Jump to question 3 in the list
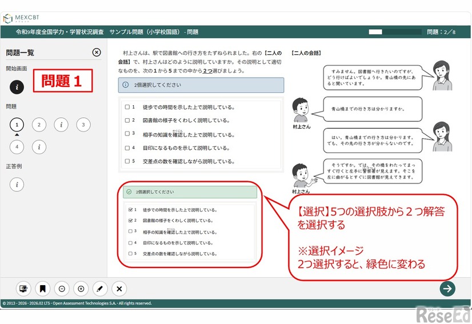Screen dimensions: 472x324 [x=83, y=125]
